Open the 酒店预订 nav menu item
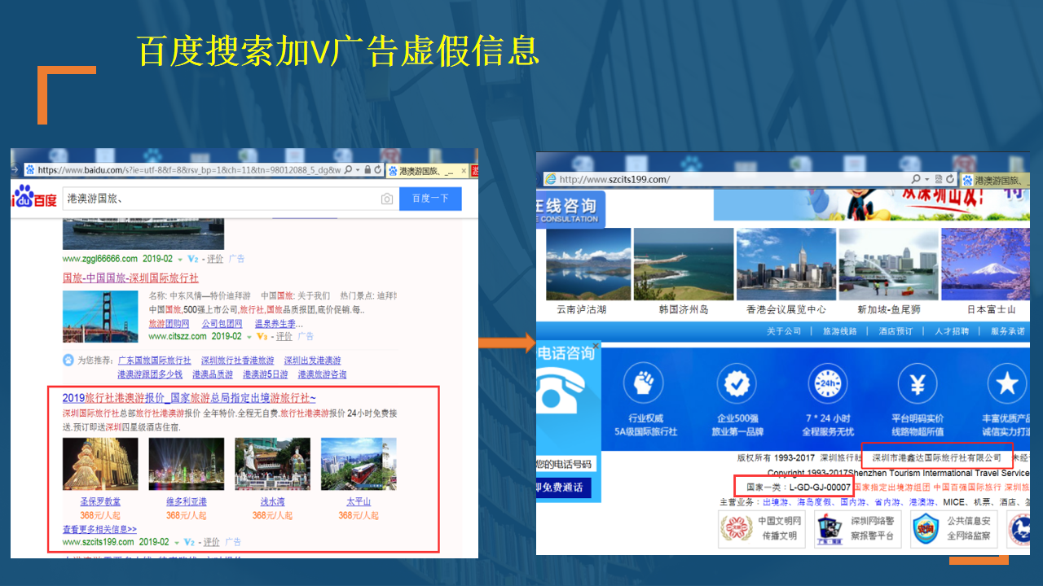Image resolution: width=1043 pixels, height=586 pixels. tap(896, 331)
